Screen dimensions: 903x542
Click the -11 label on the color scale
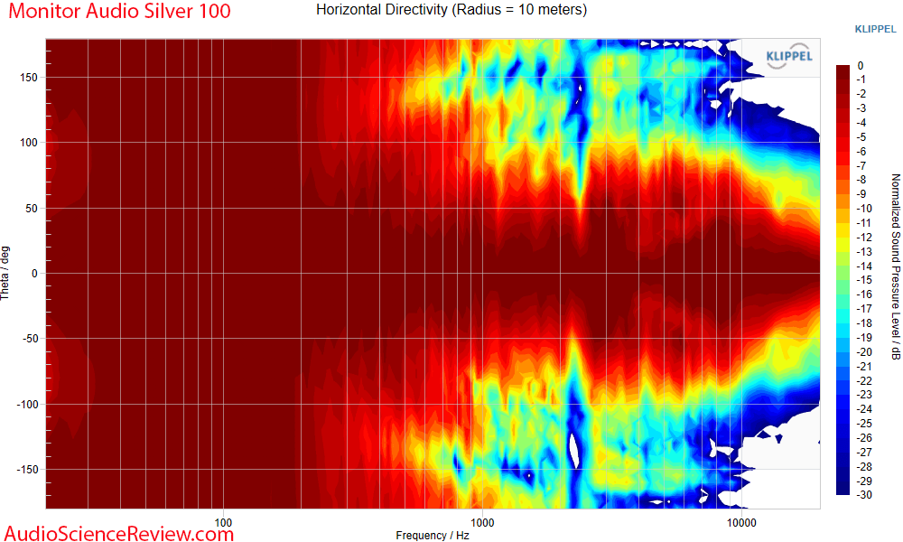click(x=863, y=223)
